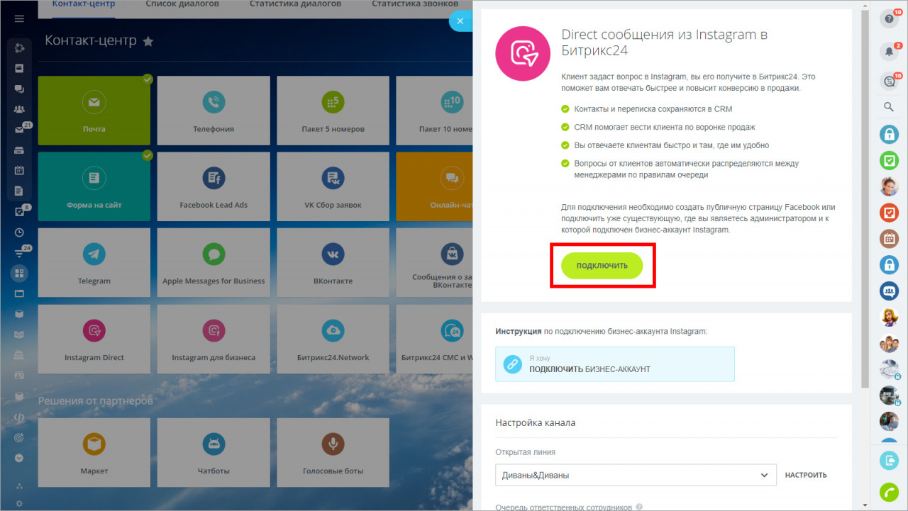The width and height of the screenshot is (908, 511).
Task: Open the Facebook Lead Ads tile
Action: coord(214,186)
